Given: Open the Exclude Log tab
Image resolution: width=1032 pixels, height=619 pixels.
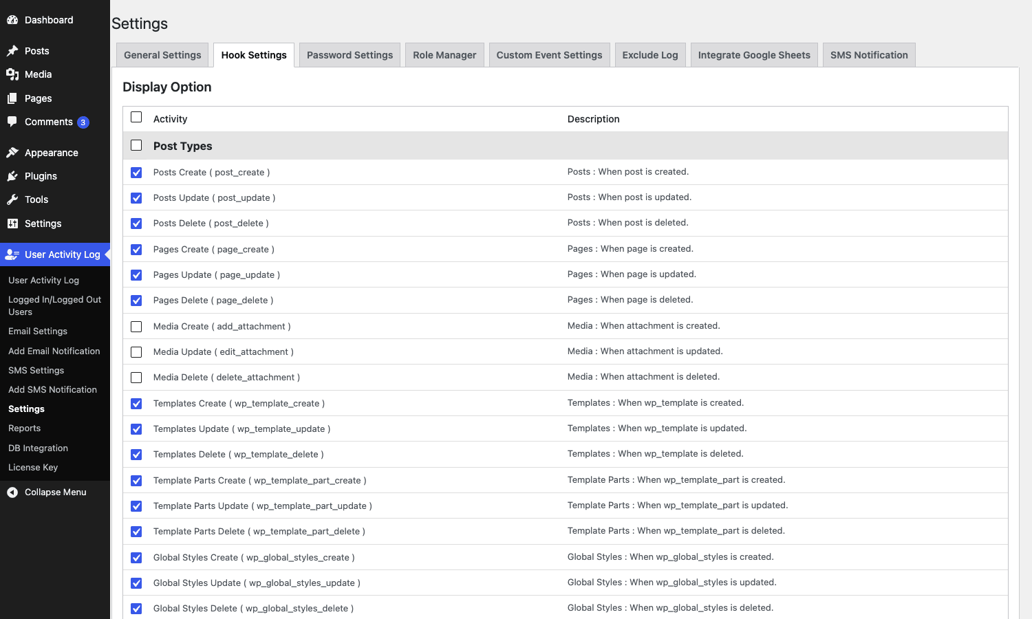Looking at the screenshot, I should click(650, 55).
